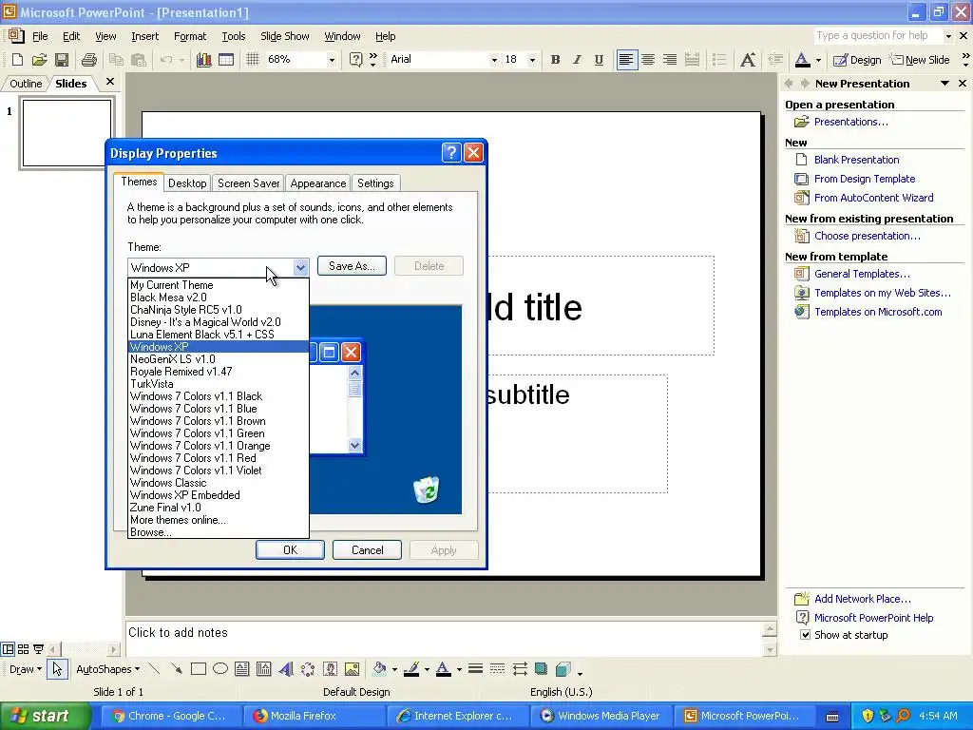Image resolution: width=973 pixels, height=730 pixels.
Task: Select Zune Final v1.0 theme
Action: pyautogui.click(x=219, y=508)
